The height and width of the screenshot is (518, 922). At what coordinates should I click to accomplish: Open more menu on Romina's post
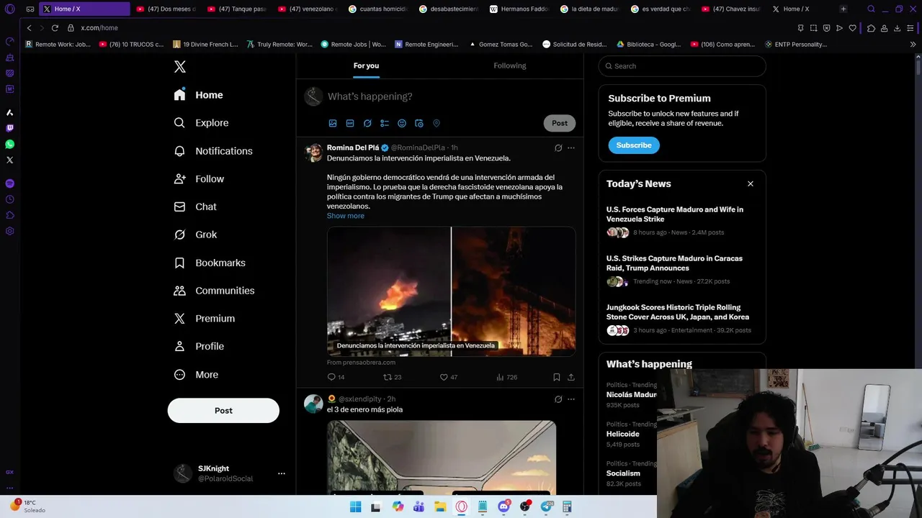click(x=571, y=147)
